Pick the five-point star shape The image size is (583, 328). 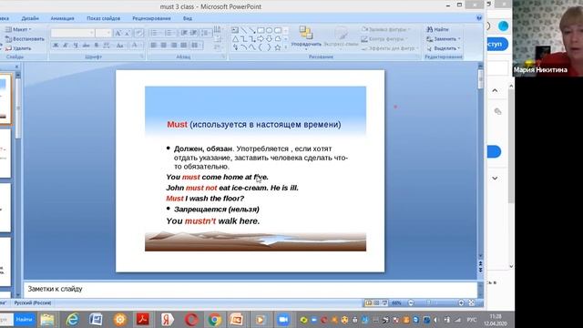tap(278, 47)
